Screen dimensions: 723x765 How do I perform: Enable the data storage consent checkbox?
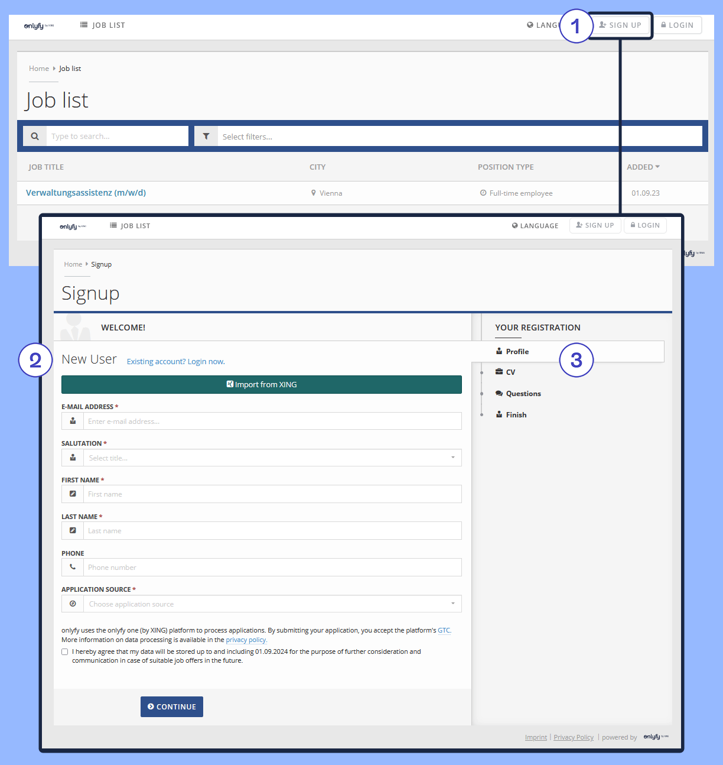pos(64,651)
